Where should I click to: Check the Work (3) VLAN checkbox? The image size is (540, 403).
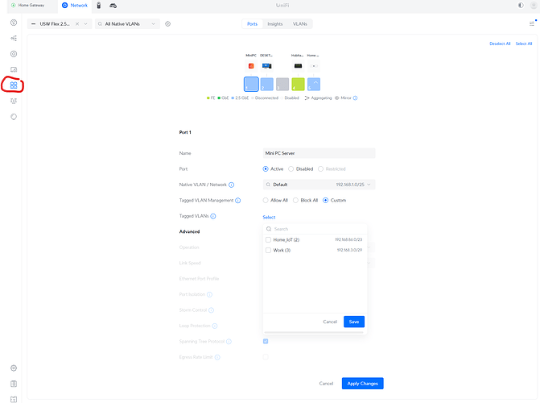point(268,251)
